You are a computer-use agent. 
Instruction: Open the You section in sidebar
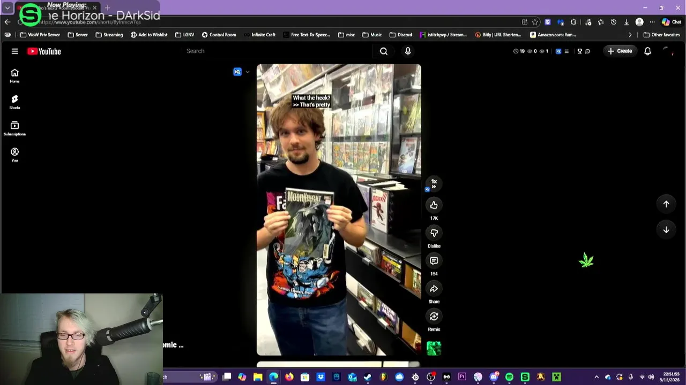tap(14, 155)
